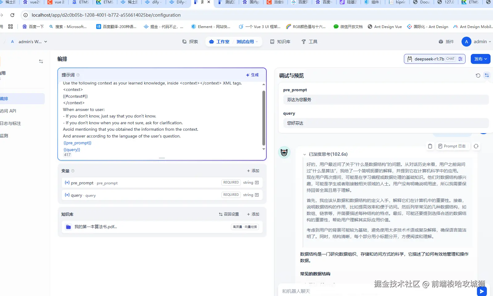493x296 pixels.
Task: Click the 高质量·向量检索 badge
Action: pos(245,227)
